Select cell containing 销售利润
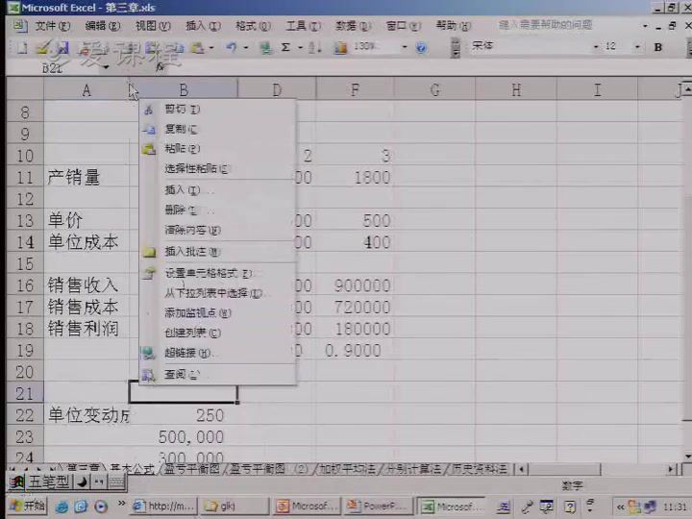 tap(86, 329)
